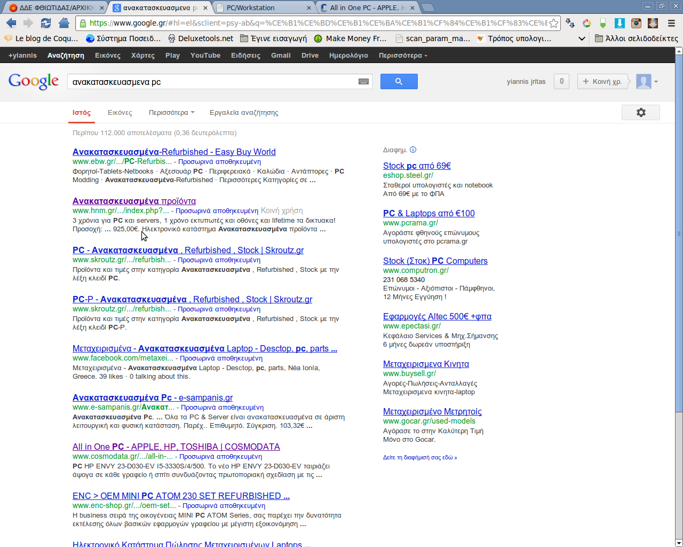683x547 pixels.
Task: Open Ανακατασκευασμένα προϊόντα result link
Action: (x=134, y=201)
